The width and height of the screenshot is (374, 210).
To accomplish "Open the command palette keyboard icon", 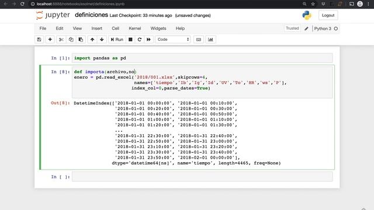I will [199, 40].
